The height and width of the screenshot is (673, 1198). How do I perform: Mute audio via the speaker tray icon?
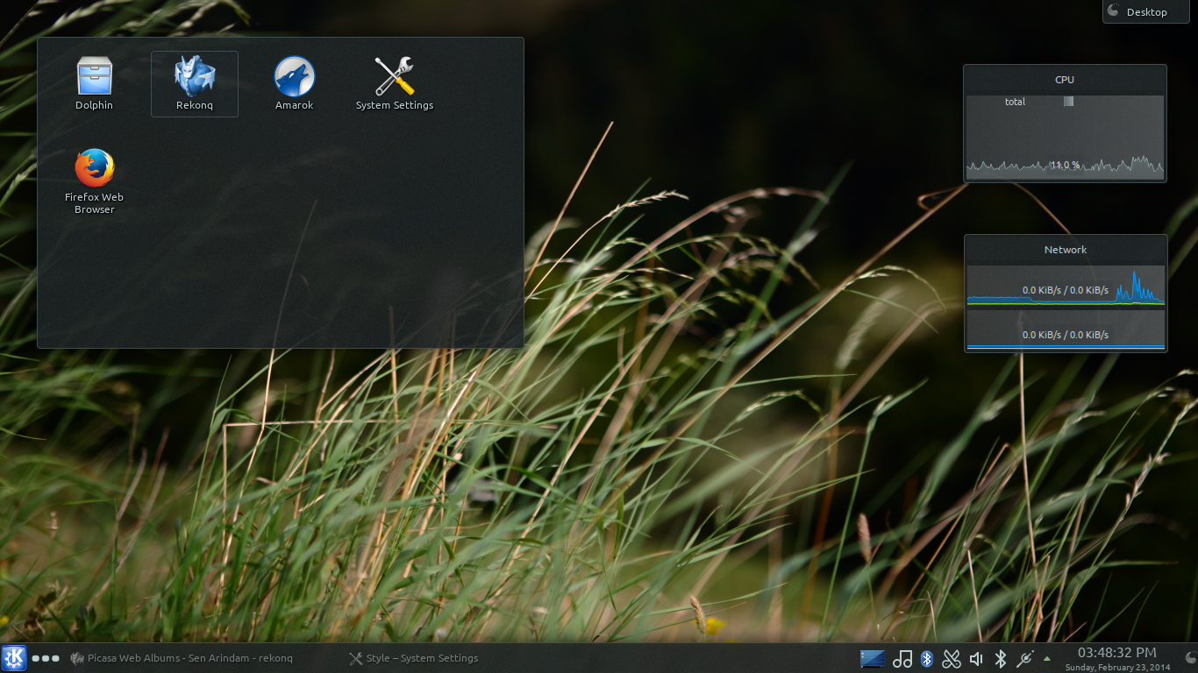[x=975, y=658]
